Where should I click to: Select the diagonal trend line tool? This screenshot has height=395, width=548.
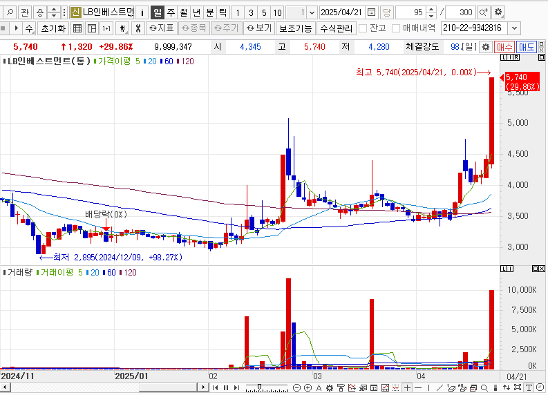click(440, 387)
